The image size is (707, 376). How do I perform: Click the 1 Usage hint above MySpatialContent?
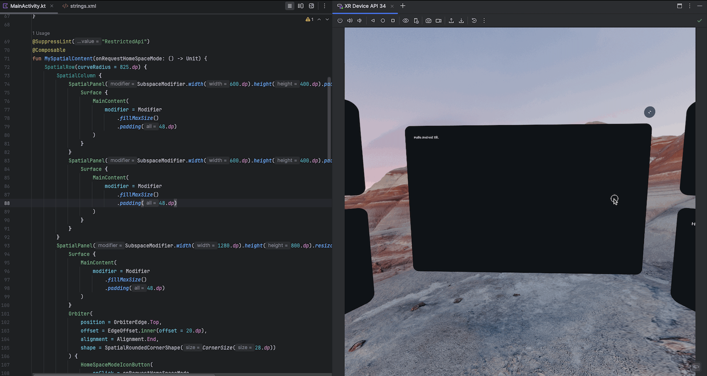(41, 33)
